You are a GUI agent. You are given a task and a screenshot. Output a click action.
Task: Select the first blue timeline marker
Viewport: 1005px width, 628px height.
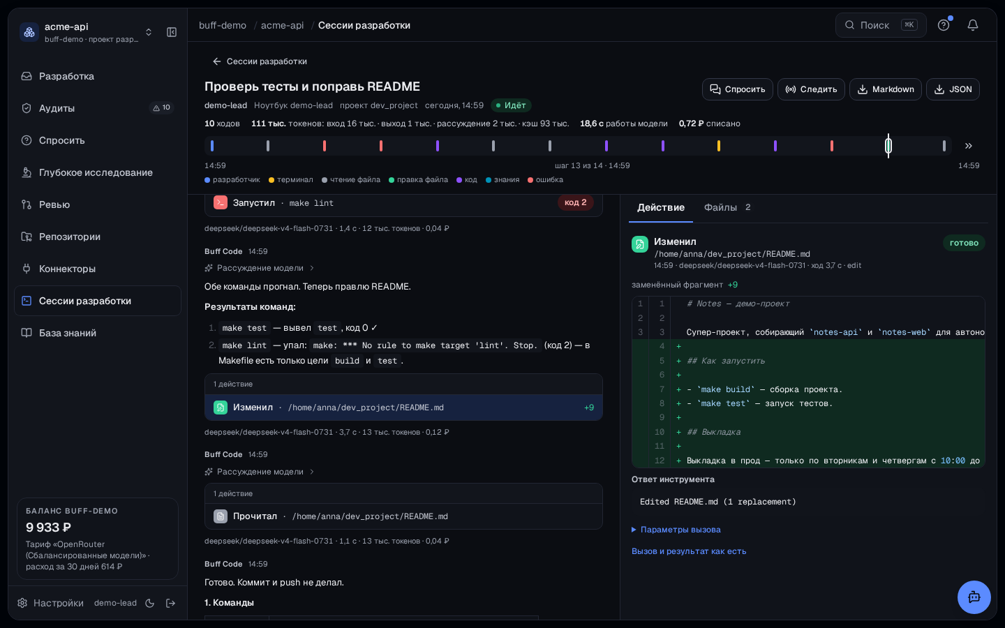coord(212,146)
